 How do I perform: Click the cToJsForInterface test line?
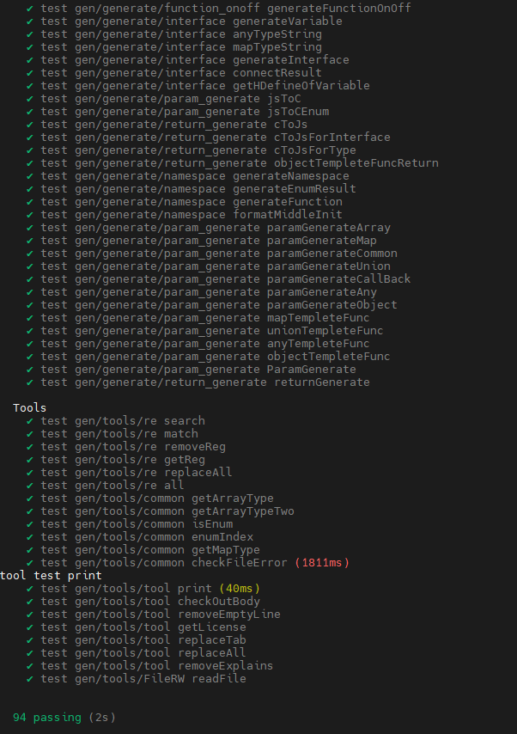tap(216, 138)
